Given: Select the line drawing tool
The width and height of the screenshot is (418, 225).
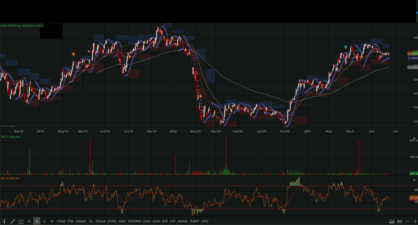Looking at the screenshot, I should 13,221.
